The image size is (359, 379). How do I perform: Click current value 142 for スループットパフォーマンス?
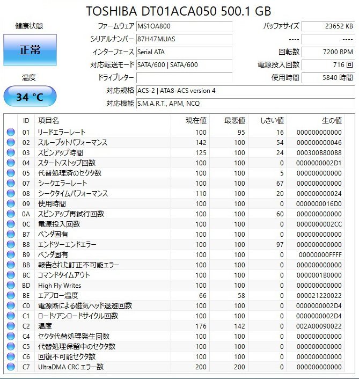[201, 143]
